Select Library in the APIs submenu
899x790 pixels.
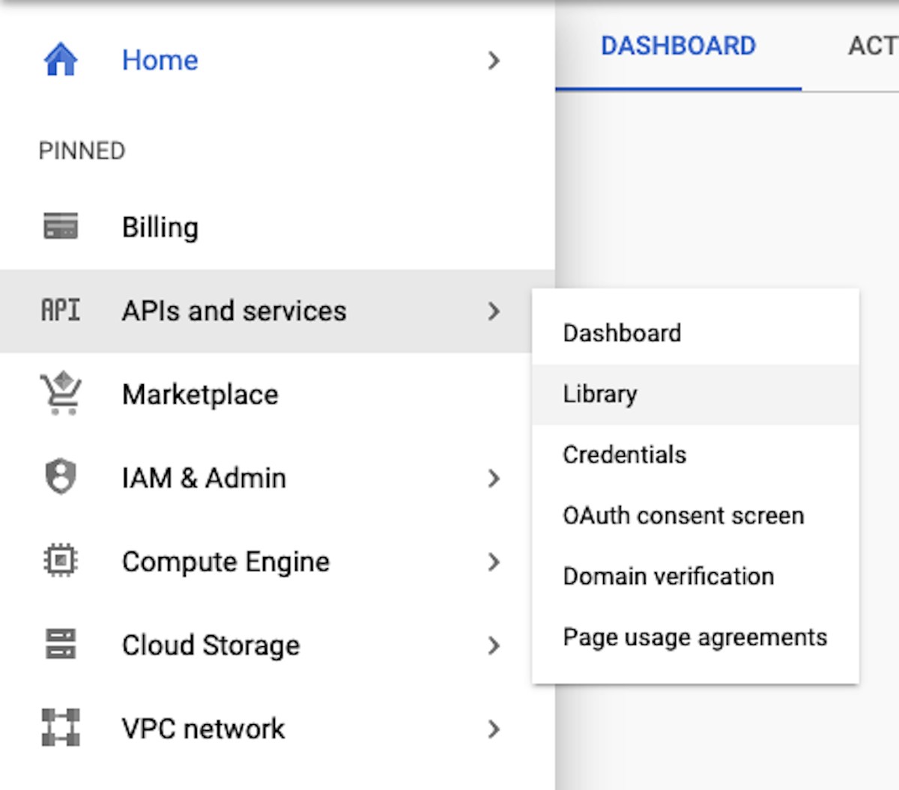click(600, 394)
